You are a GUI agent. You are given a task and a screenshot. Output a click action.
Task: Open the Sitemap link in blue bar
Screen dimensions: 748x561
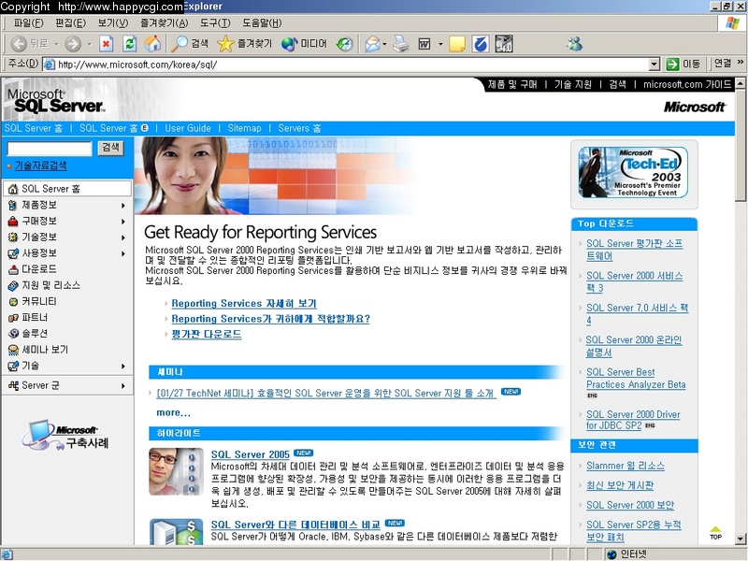point(244,128)
